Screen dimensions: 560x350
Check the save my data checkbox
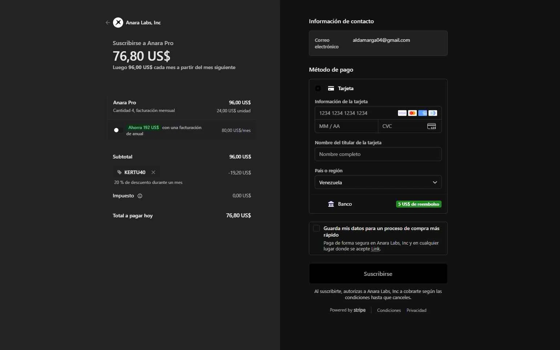[317, 228]
